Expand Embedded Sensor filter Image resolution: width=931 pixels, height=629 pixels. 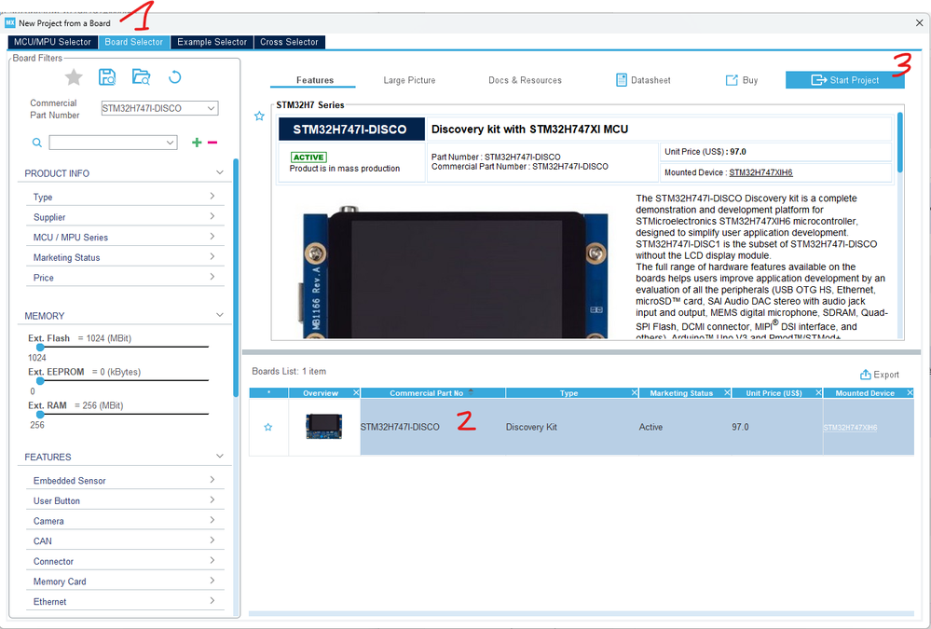(x=125, y=481)
